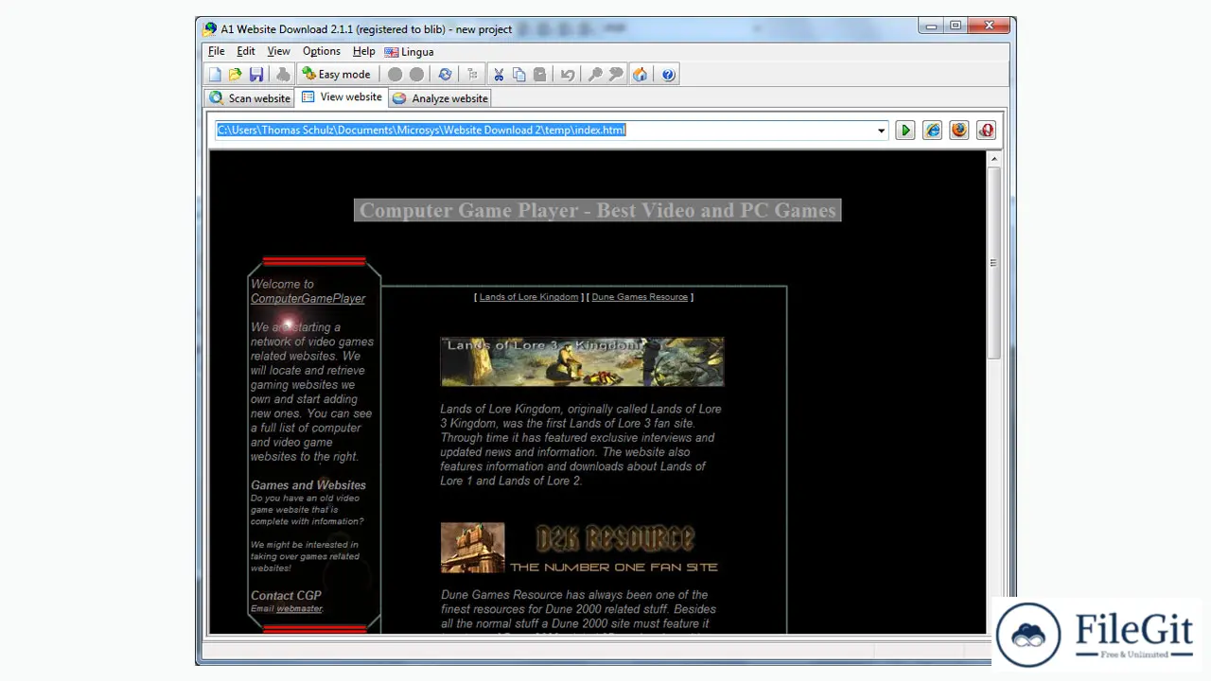1211x681 pixels.
Task: Click the New project icon
Action: click(215, 75)
